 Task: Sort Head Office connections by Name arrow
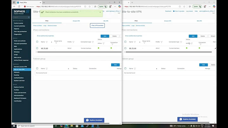point(52,42)
